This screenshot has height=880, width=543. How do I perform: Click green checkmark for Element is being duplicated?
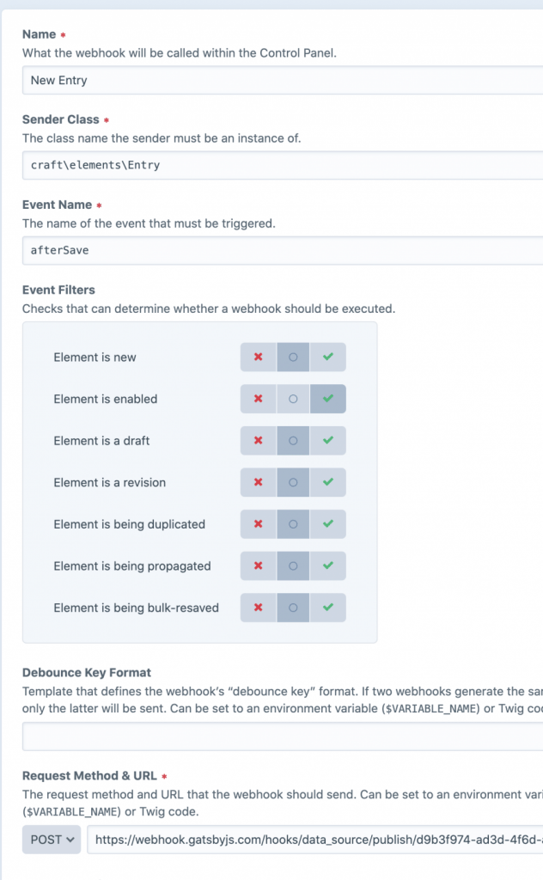coord(328,524)
